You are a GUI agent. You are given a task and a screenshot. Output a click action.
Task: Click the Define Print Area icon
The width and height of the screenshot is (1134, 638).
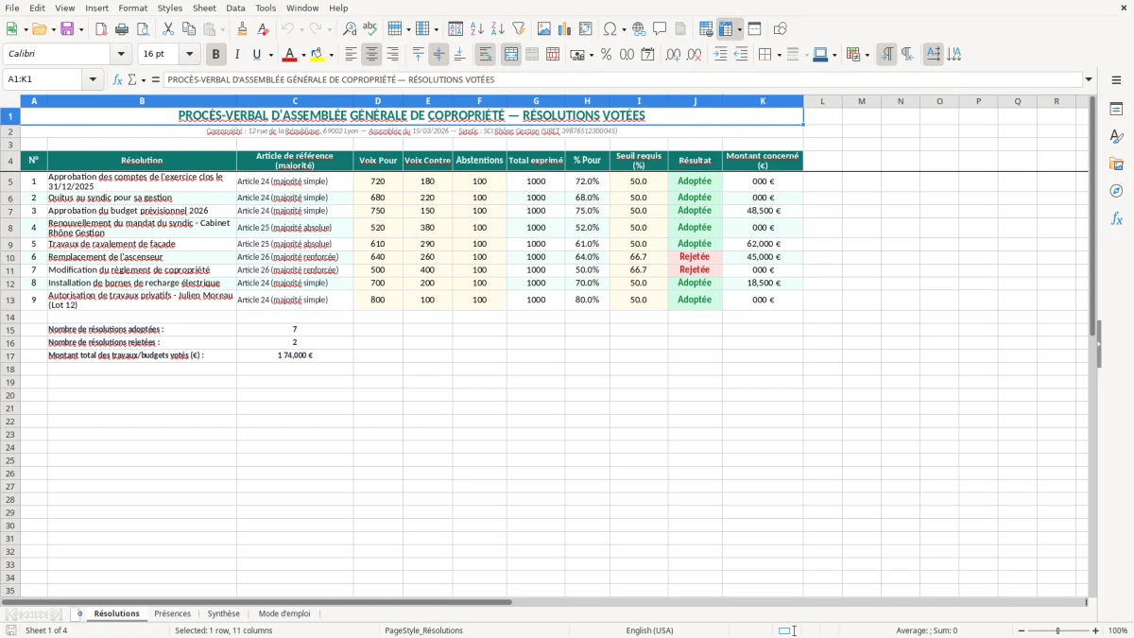click(x=706, y=29)
